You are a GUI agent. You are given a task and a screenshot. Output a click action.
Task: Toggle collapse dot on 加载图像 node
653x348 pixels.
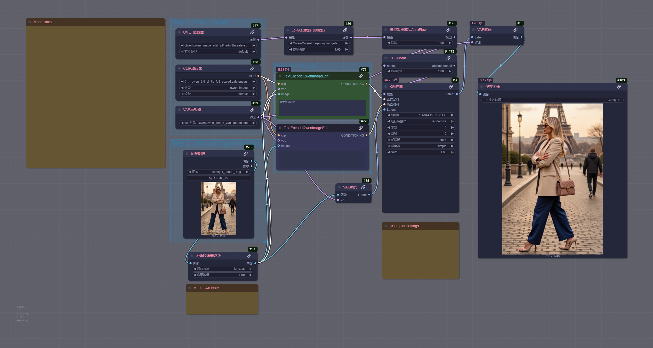click(x=187, y=154)
